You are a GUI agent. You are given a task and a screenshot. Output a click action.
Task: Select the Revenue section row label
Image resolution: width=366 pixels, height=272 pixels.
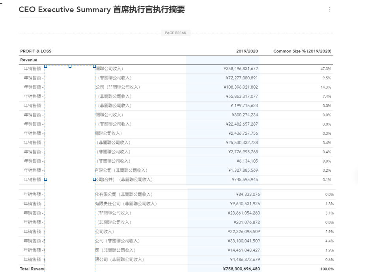[x=29, y=60]
